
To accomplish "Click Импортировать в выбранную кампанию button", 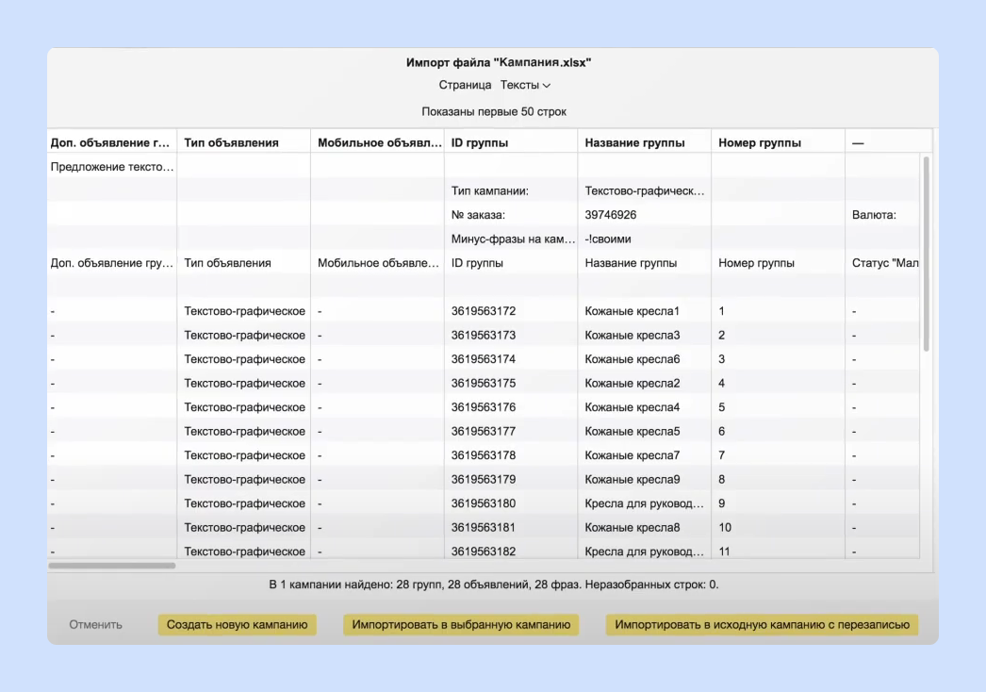I will (461, 625).
